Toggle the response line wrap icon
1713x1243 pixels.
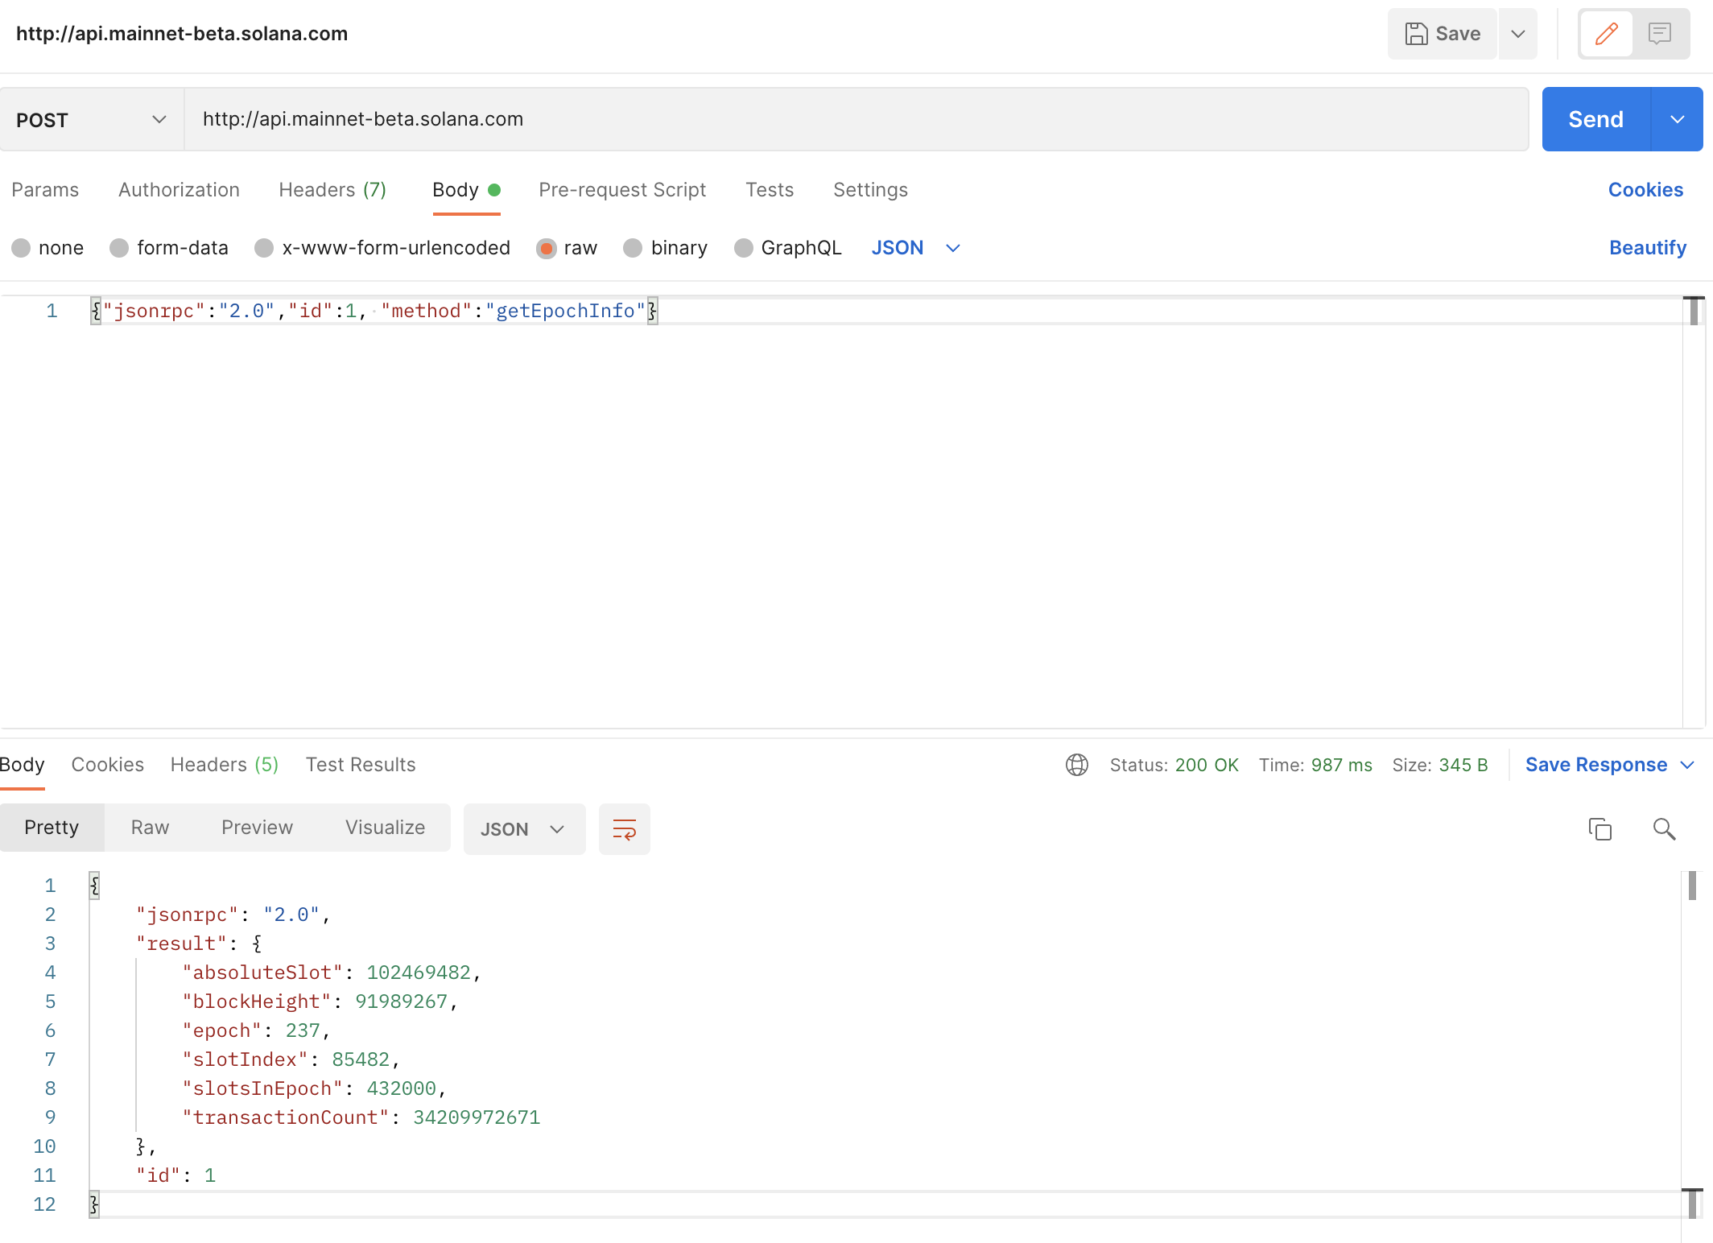pyautogui.click(x=624, y=829)
